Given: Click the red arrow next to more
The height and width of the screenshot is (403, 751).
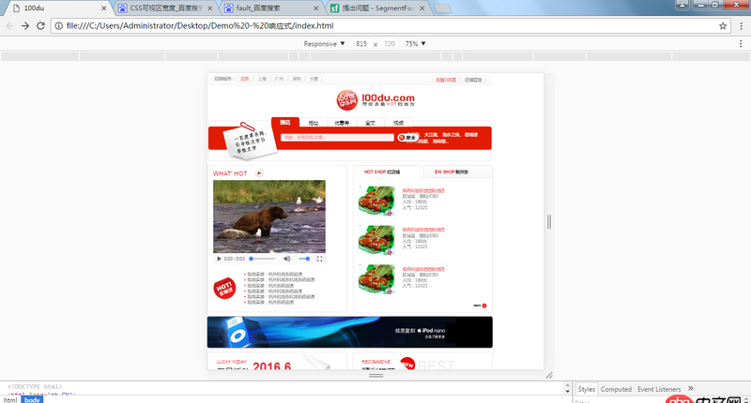Looking at the screenshot, I should click(x=484, y=306).
